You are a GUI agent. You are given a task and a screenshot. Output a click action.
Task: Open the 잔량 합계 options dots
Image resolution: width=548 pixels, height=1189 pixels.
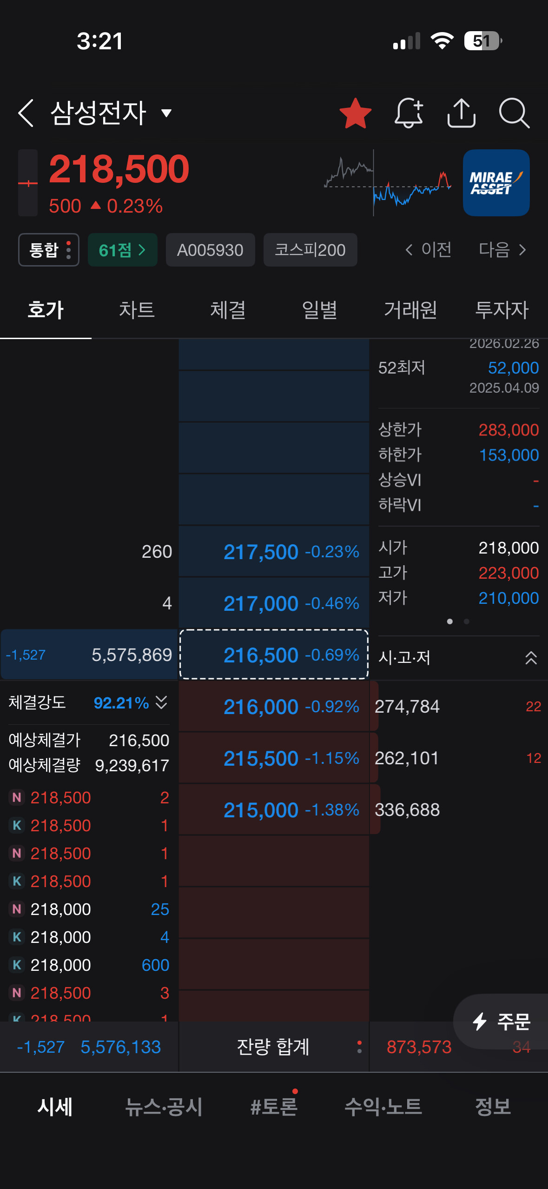(359, 1047)
